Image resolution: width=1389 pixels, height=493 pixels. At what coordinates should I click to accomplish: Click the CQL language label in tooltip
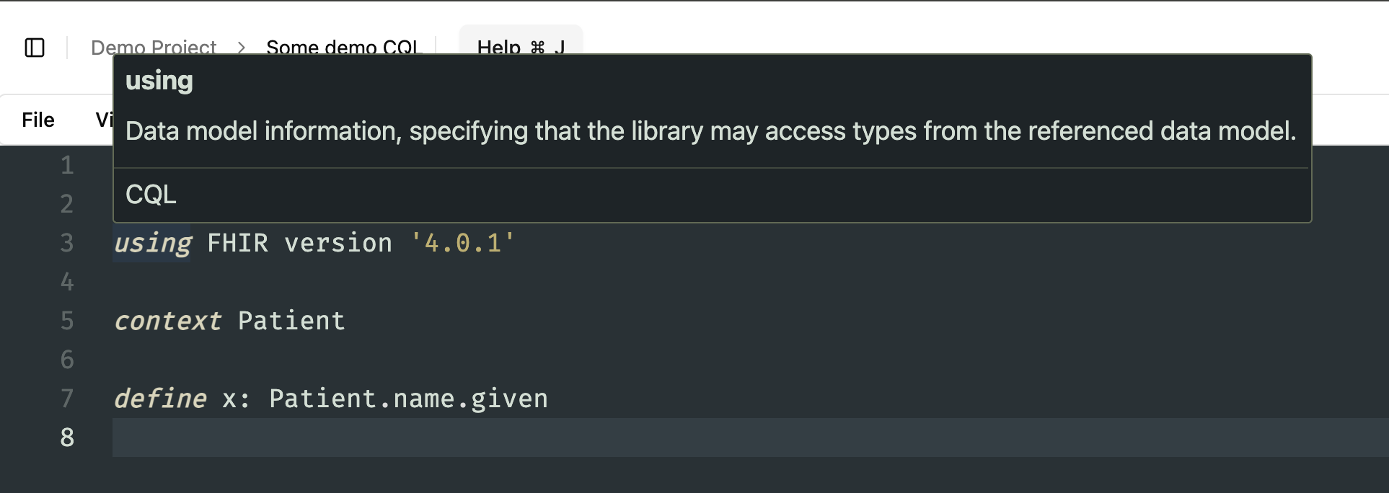pyautogui.click(x=151, y=193)
